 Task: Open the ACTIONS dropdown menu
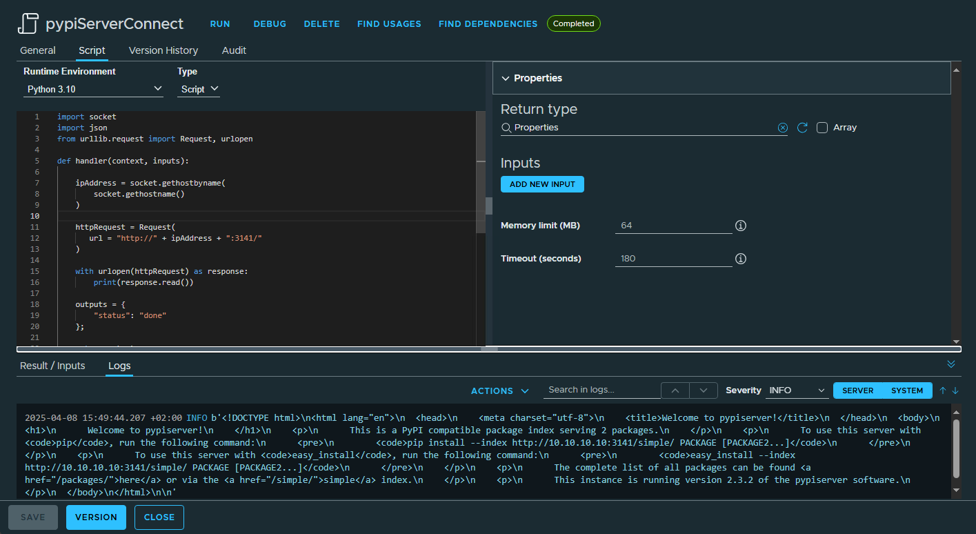(500, 390)
